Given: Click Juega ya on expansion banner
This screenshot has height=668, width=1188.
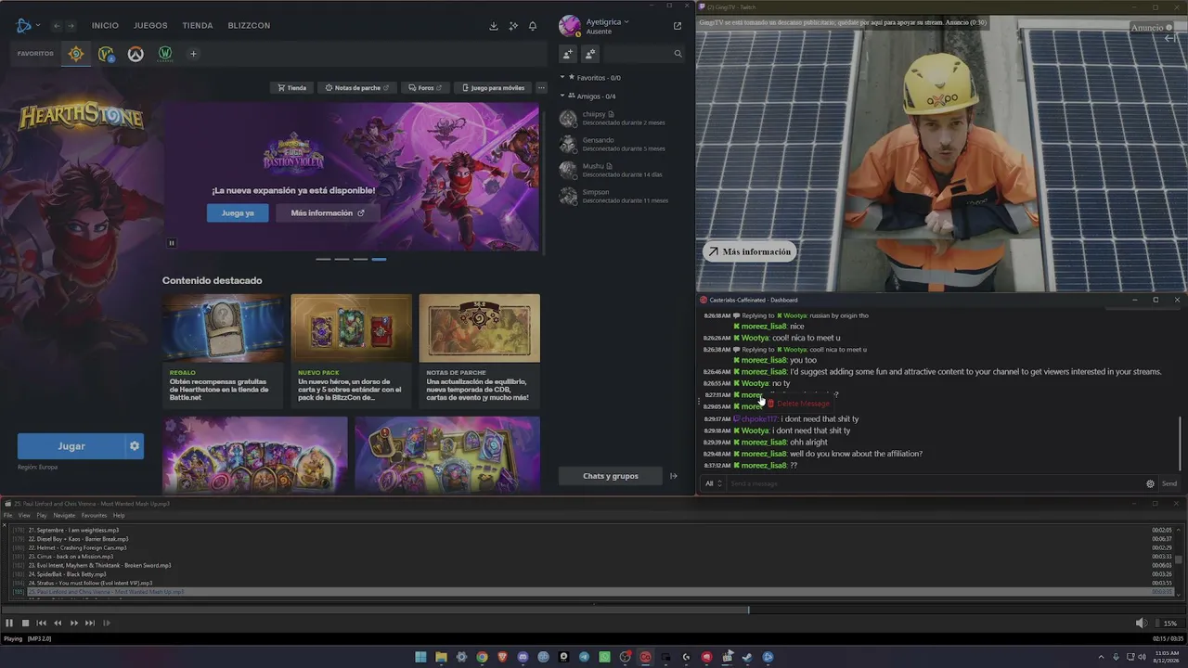Looking at the screenshot, I should pyautogui.click(x=238, y=213).
